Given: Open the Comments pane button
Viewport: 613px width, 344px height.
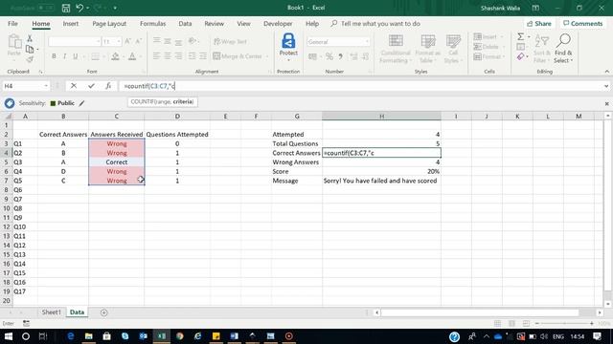Looking at the screenshot, I should pos(583,24).
